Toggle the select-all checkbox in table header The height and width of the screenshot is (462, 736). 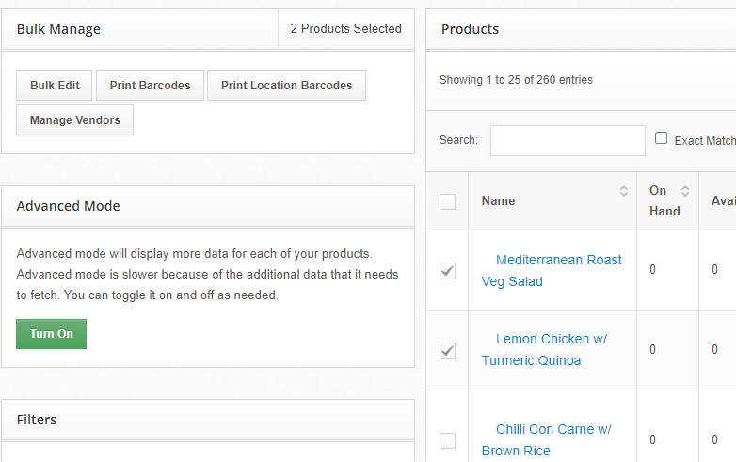[448, 201]
